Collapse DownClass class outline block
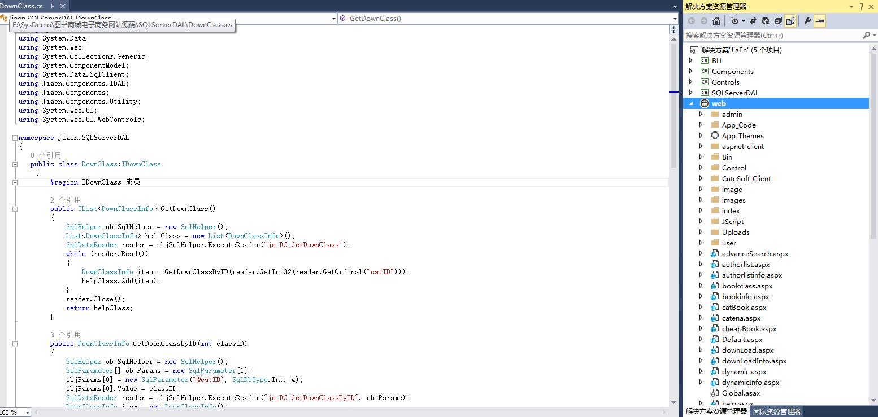 [x=15, y=164]
